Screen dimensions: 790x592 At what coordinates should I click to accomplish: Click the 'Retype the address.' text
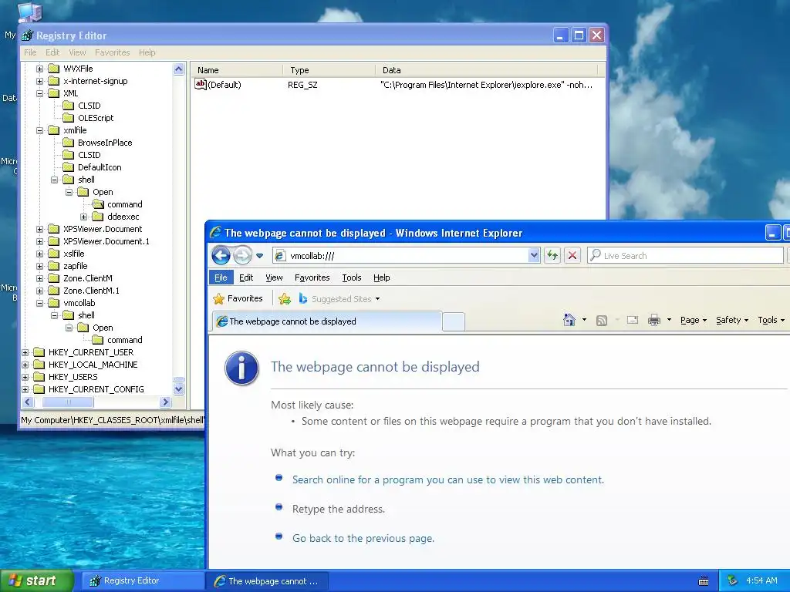339,509
